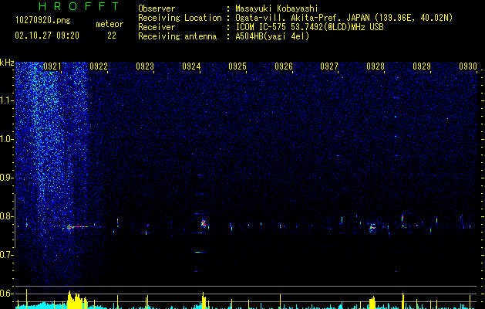Click the gray vertical range bar on the frequency axis
Viewport: 485px width, 309px height.
point(15,221)
